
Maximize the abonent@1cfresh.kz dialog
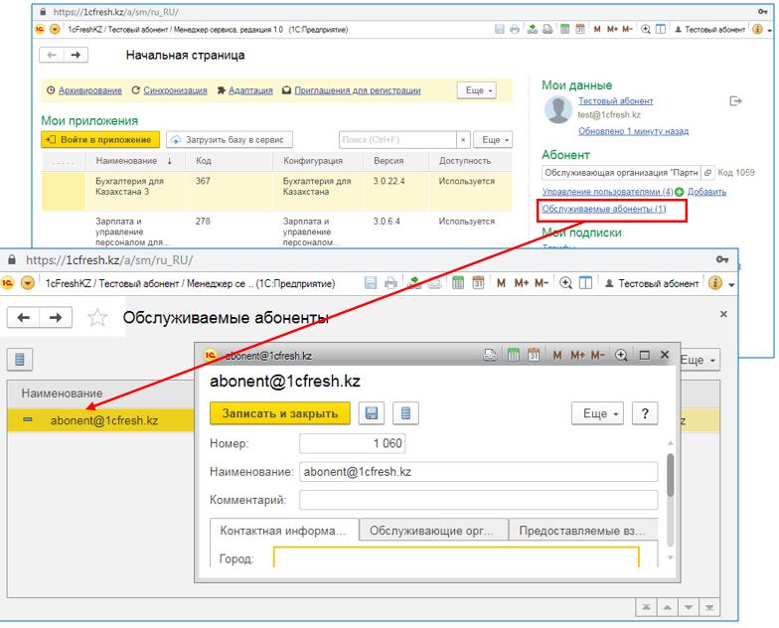point(644,355)
